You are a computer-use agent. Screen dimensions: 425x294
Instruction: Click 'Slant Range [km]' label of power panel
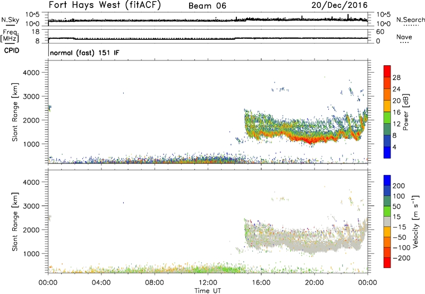pyautogui.click(x=15, y=112)
